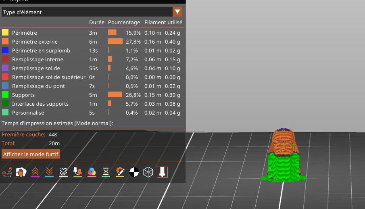Toggle the wipe moves hand icon
Image resolution: width=365 pixels, height=209 pixels.
click(x=21, y=172)
